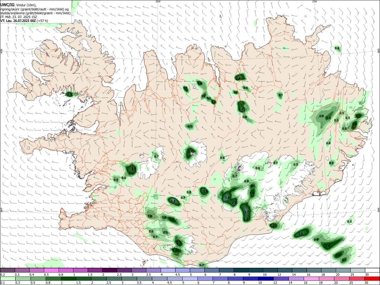Click the 2.6 precipitation value on the map

point(205,191)
